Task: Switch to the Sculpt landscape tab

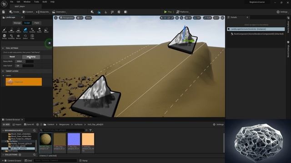Action: click(x=27, y=23)
